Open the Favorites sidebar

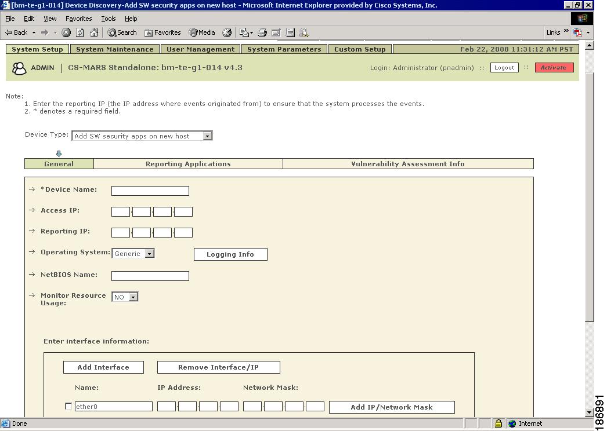162,32
